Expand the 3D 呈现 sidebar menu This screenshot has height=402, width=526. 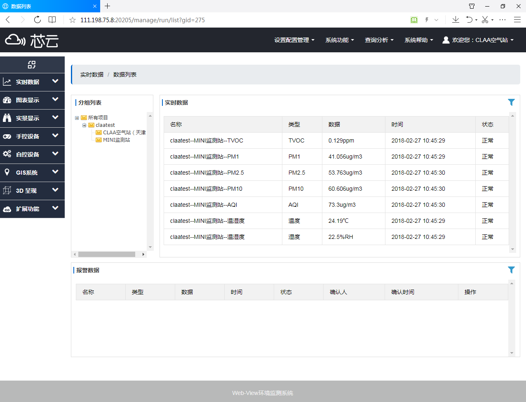(x=55, y=190)
